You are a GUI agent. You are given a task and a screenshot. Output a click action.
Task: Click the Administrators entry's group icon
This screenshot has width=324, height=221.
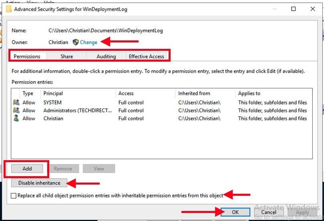pos(16,110)
